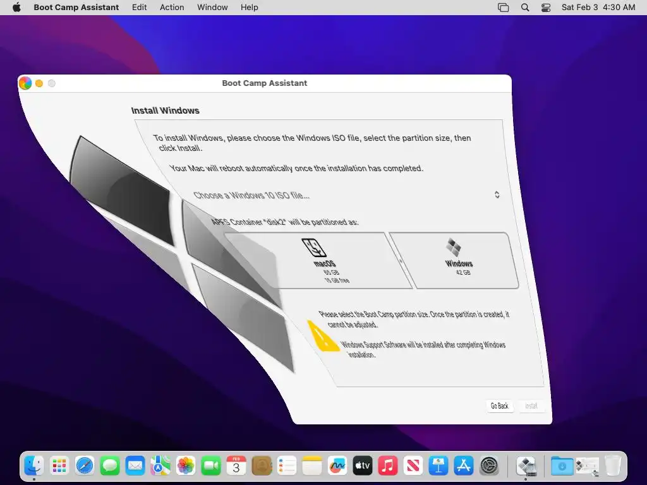Click the Go Back button
Viewport: 647px width, 485px height.
click(500, 406)
